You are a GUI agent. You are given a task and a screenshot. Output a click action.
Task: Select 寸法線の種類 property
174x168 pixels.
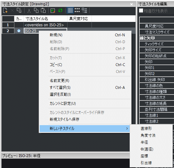pos(157,92)
